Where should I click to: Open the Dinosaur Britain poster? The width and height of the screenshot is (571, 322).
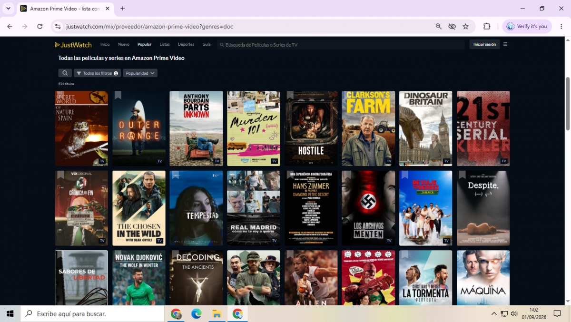[426, 128]
